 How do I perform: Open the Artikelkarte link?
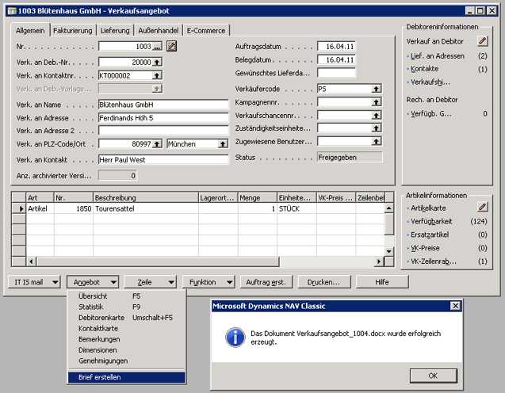(x=428, y=208)
